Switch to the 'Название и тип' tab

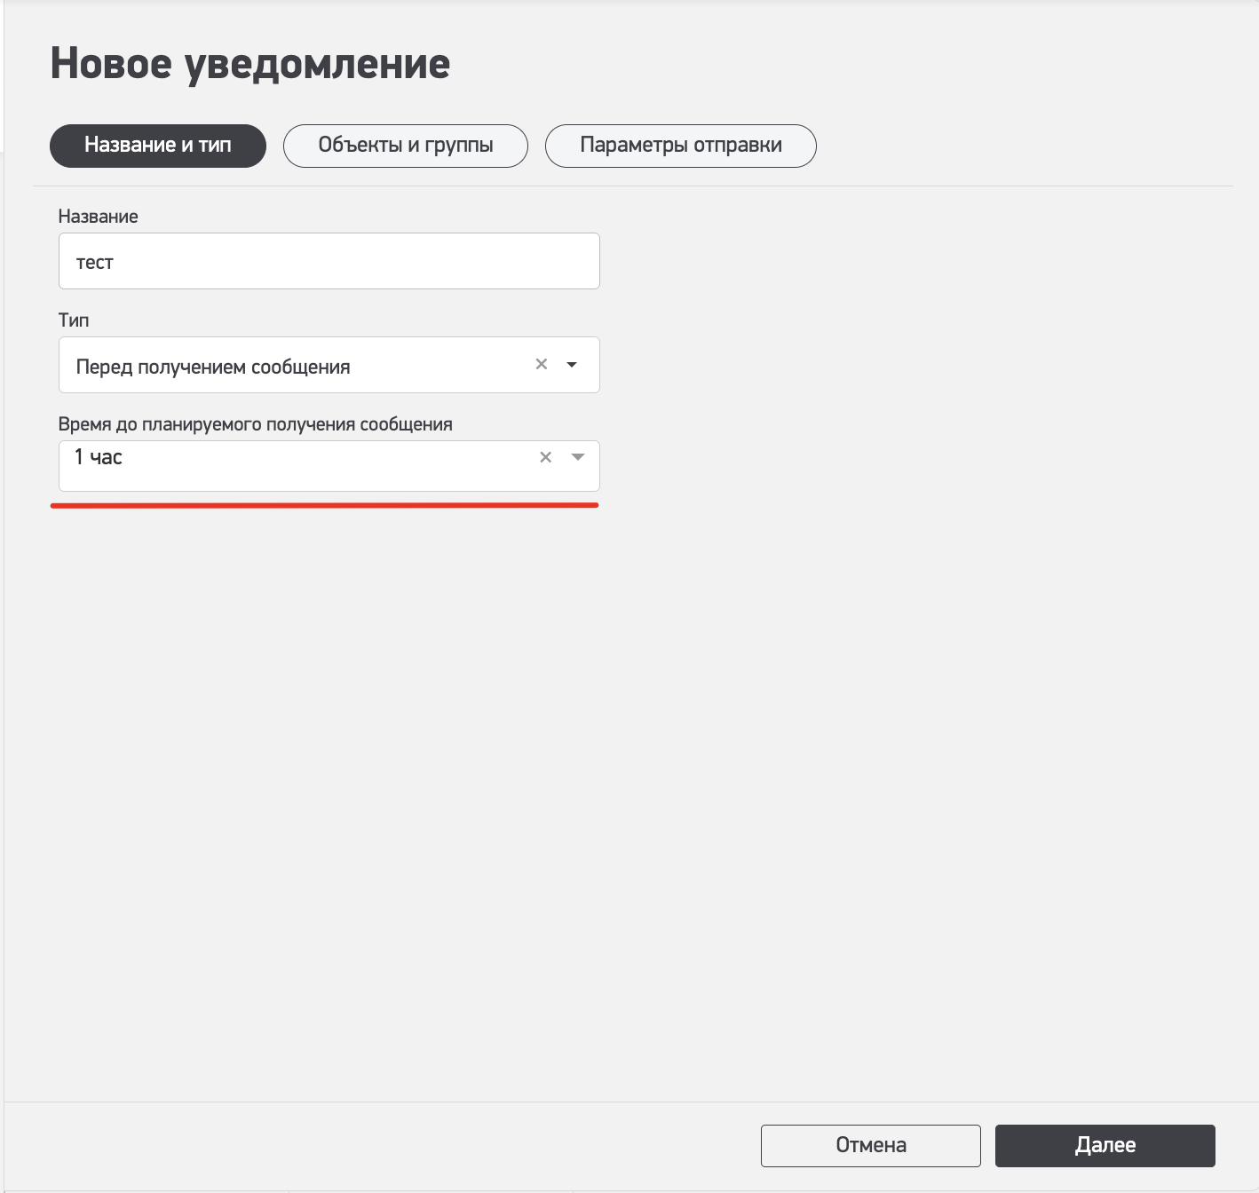[x=158, y=146]
